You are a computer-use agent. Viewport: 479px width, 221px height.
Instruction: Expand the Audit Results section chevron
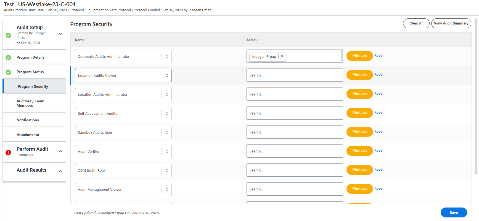[60, 171]
